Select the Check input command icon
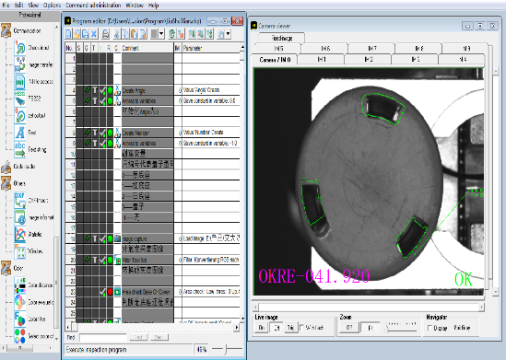The width and height of the screenshot is (506, 360). pos(20,48)
